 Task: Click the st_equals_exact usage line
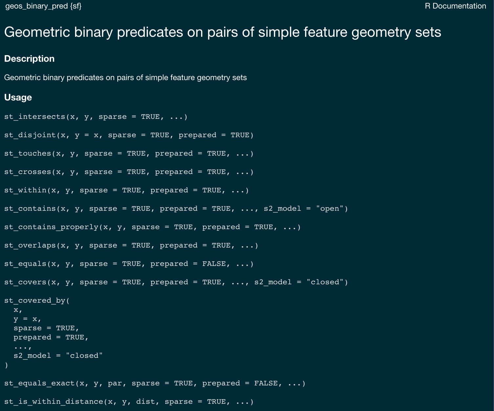click(x=155, y=383)
